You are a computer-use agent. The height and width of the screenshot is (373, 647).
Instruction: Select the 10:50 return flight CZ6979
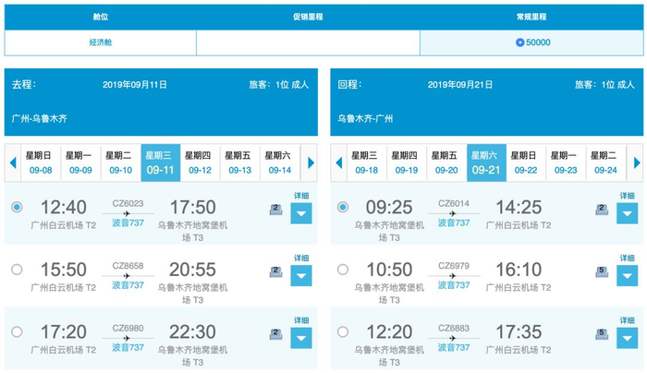coord(343,270)
